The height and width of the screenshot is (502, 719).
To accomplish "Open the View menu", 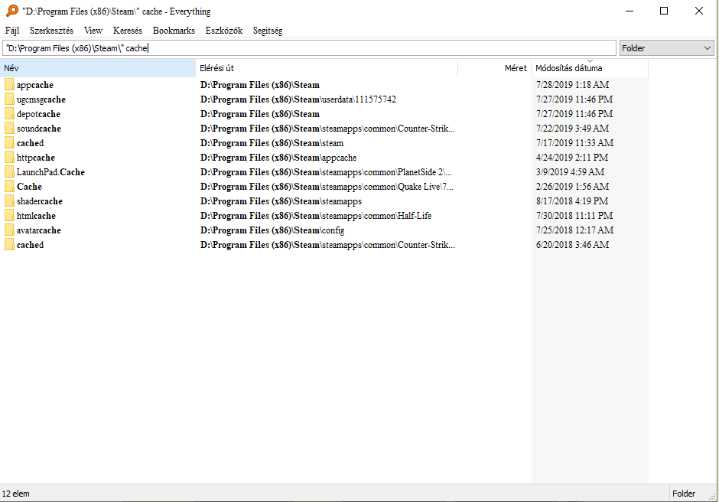I will (x=93, y=31).
